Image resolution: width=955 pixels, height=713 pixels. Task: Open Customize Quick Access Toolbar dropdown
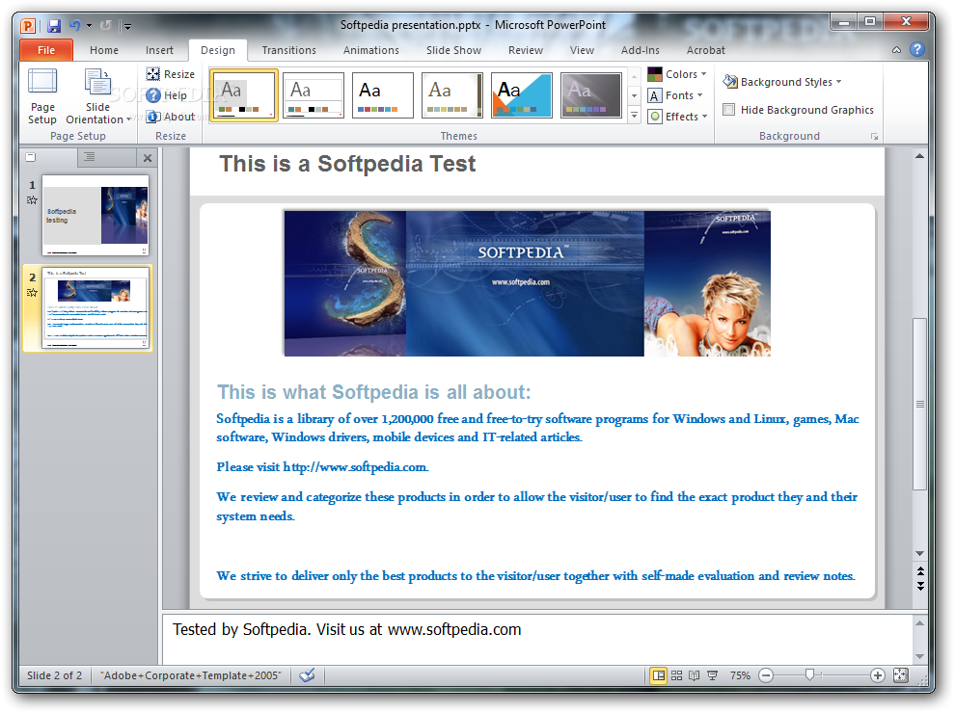[127, 26]
